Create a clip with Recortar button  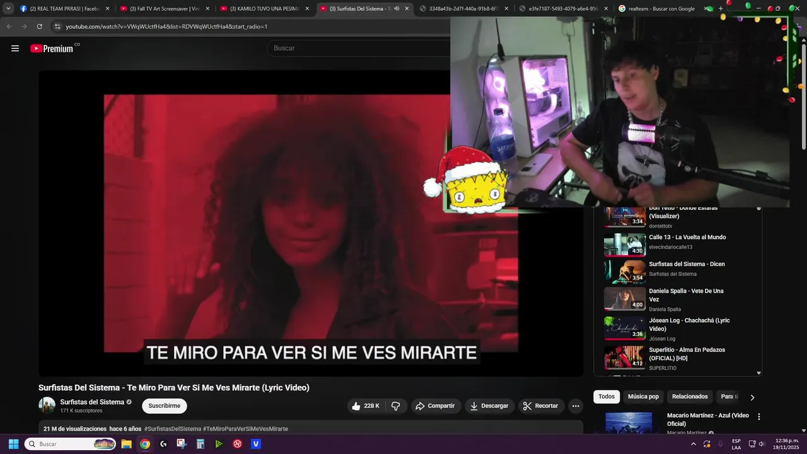pyautogui.click(x=541, y=406)
